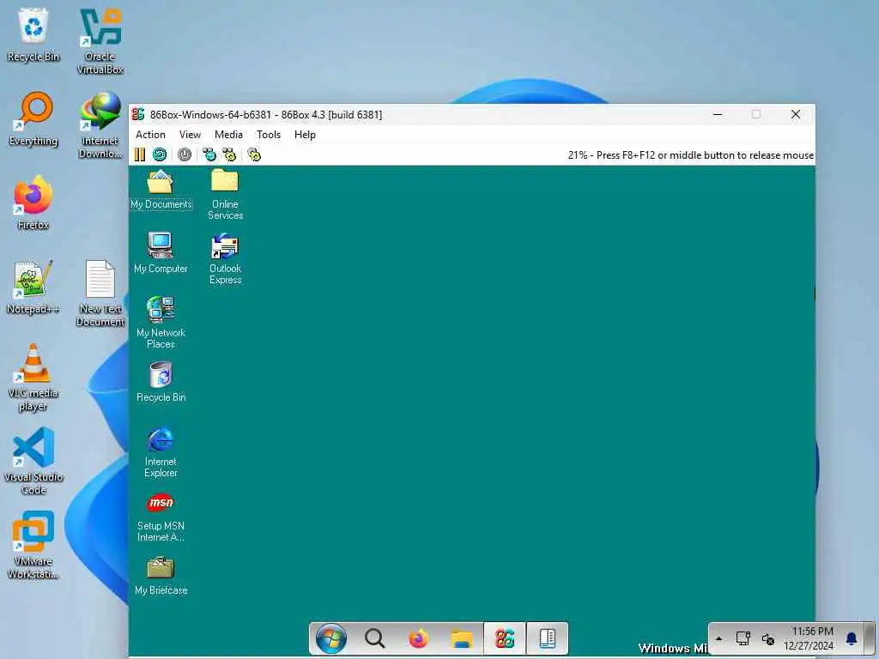Click the 86Box title bar icon
Viewport: 879px width, 659px height.
(138, 114)
